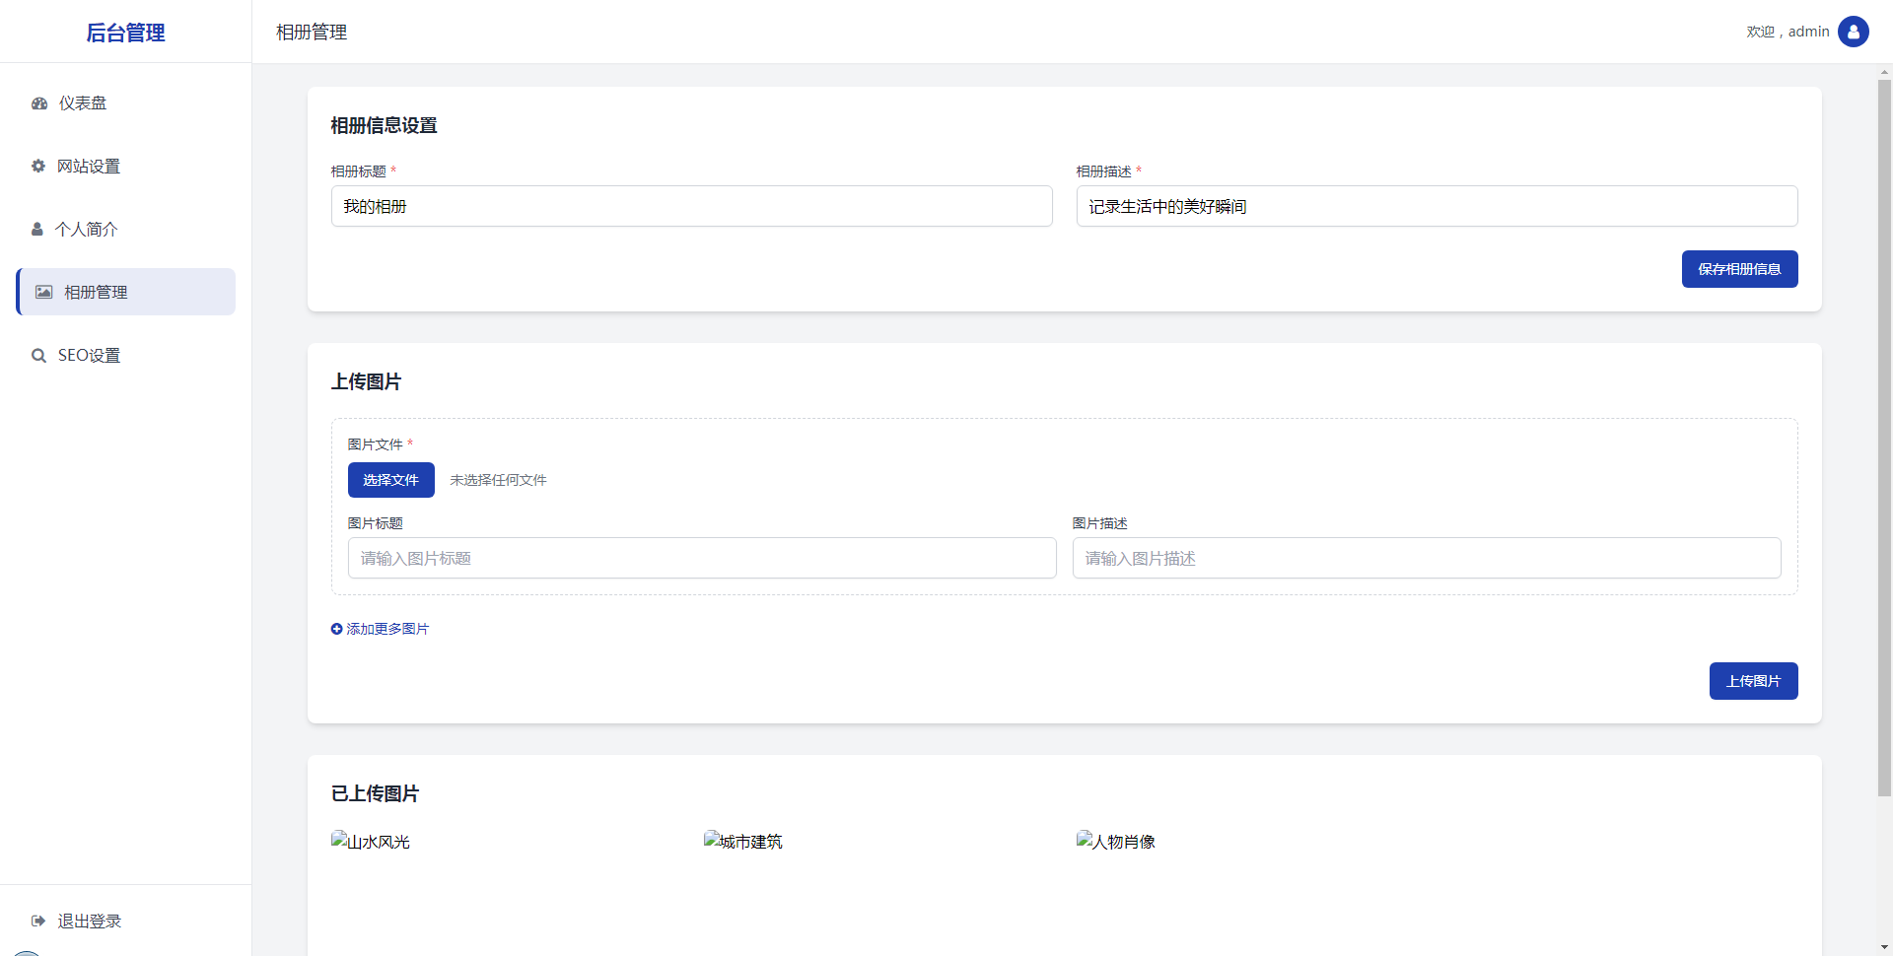
Task: Go to SEO设置 in the sidebar
Action: [x=89, y=356]
